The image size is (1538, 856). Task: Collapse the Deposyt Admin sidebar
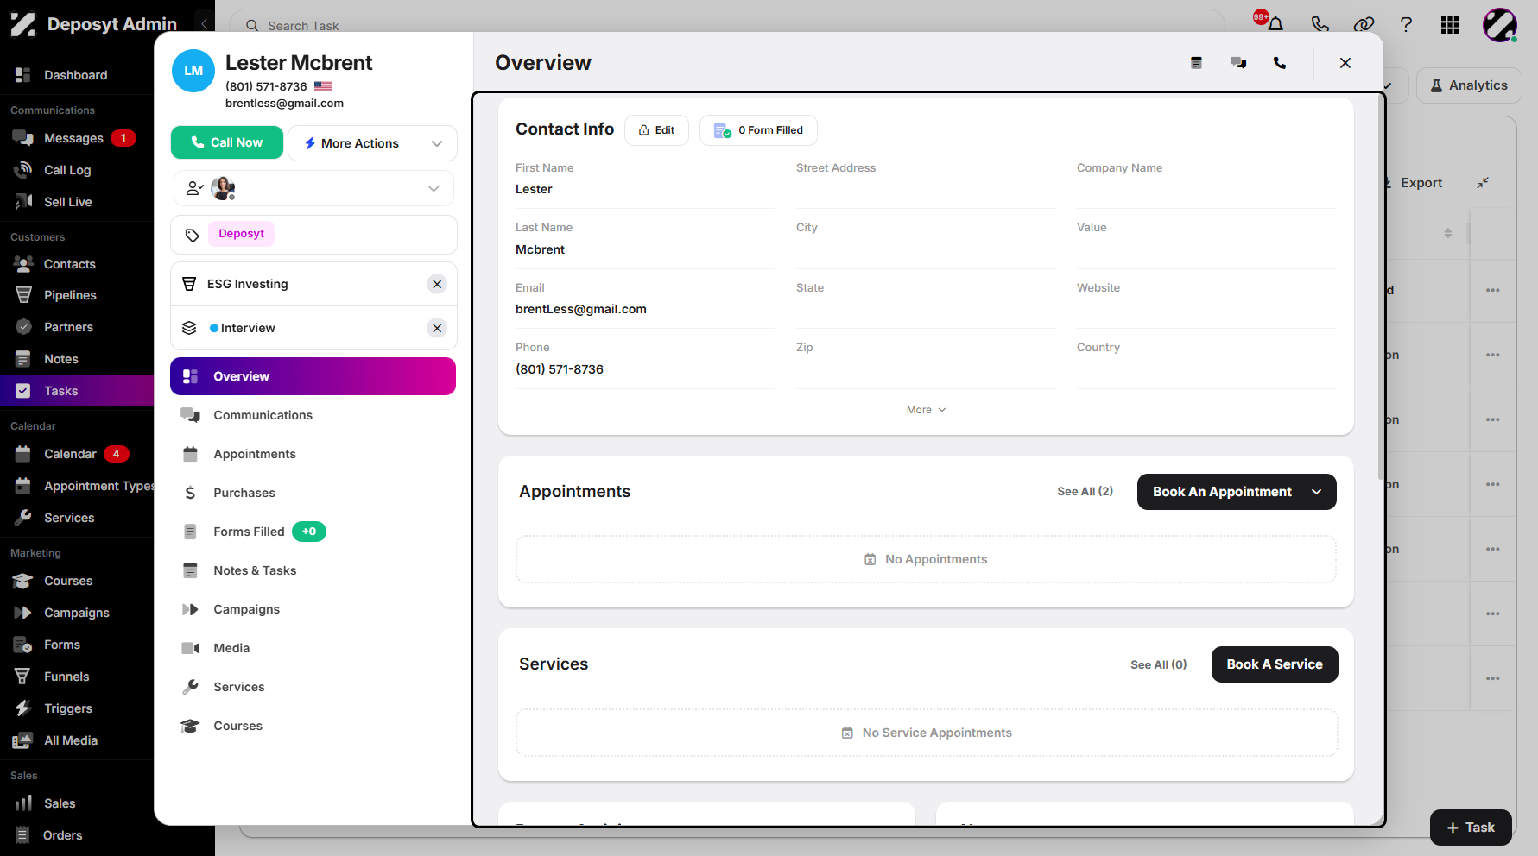[x=205, y=24]
